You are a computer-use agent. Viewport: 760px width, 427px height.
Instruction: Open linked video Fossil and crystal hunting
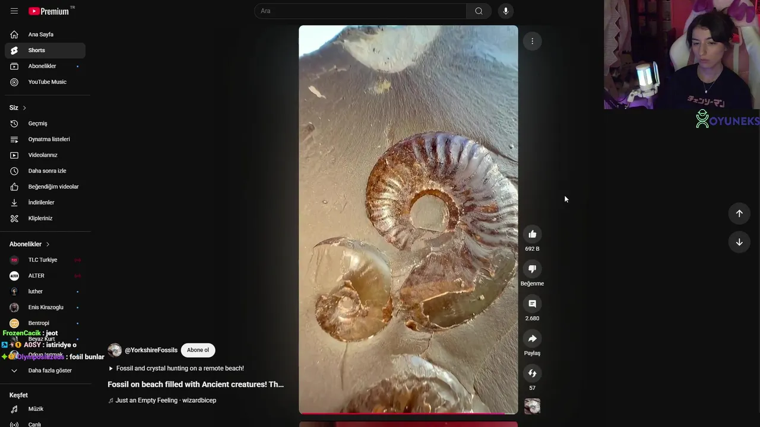click(x=176, y=368)
